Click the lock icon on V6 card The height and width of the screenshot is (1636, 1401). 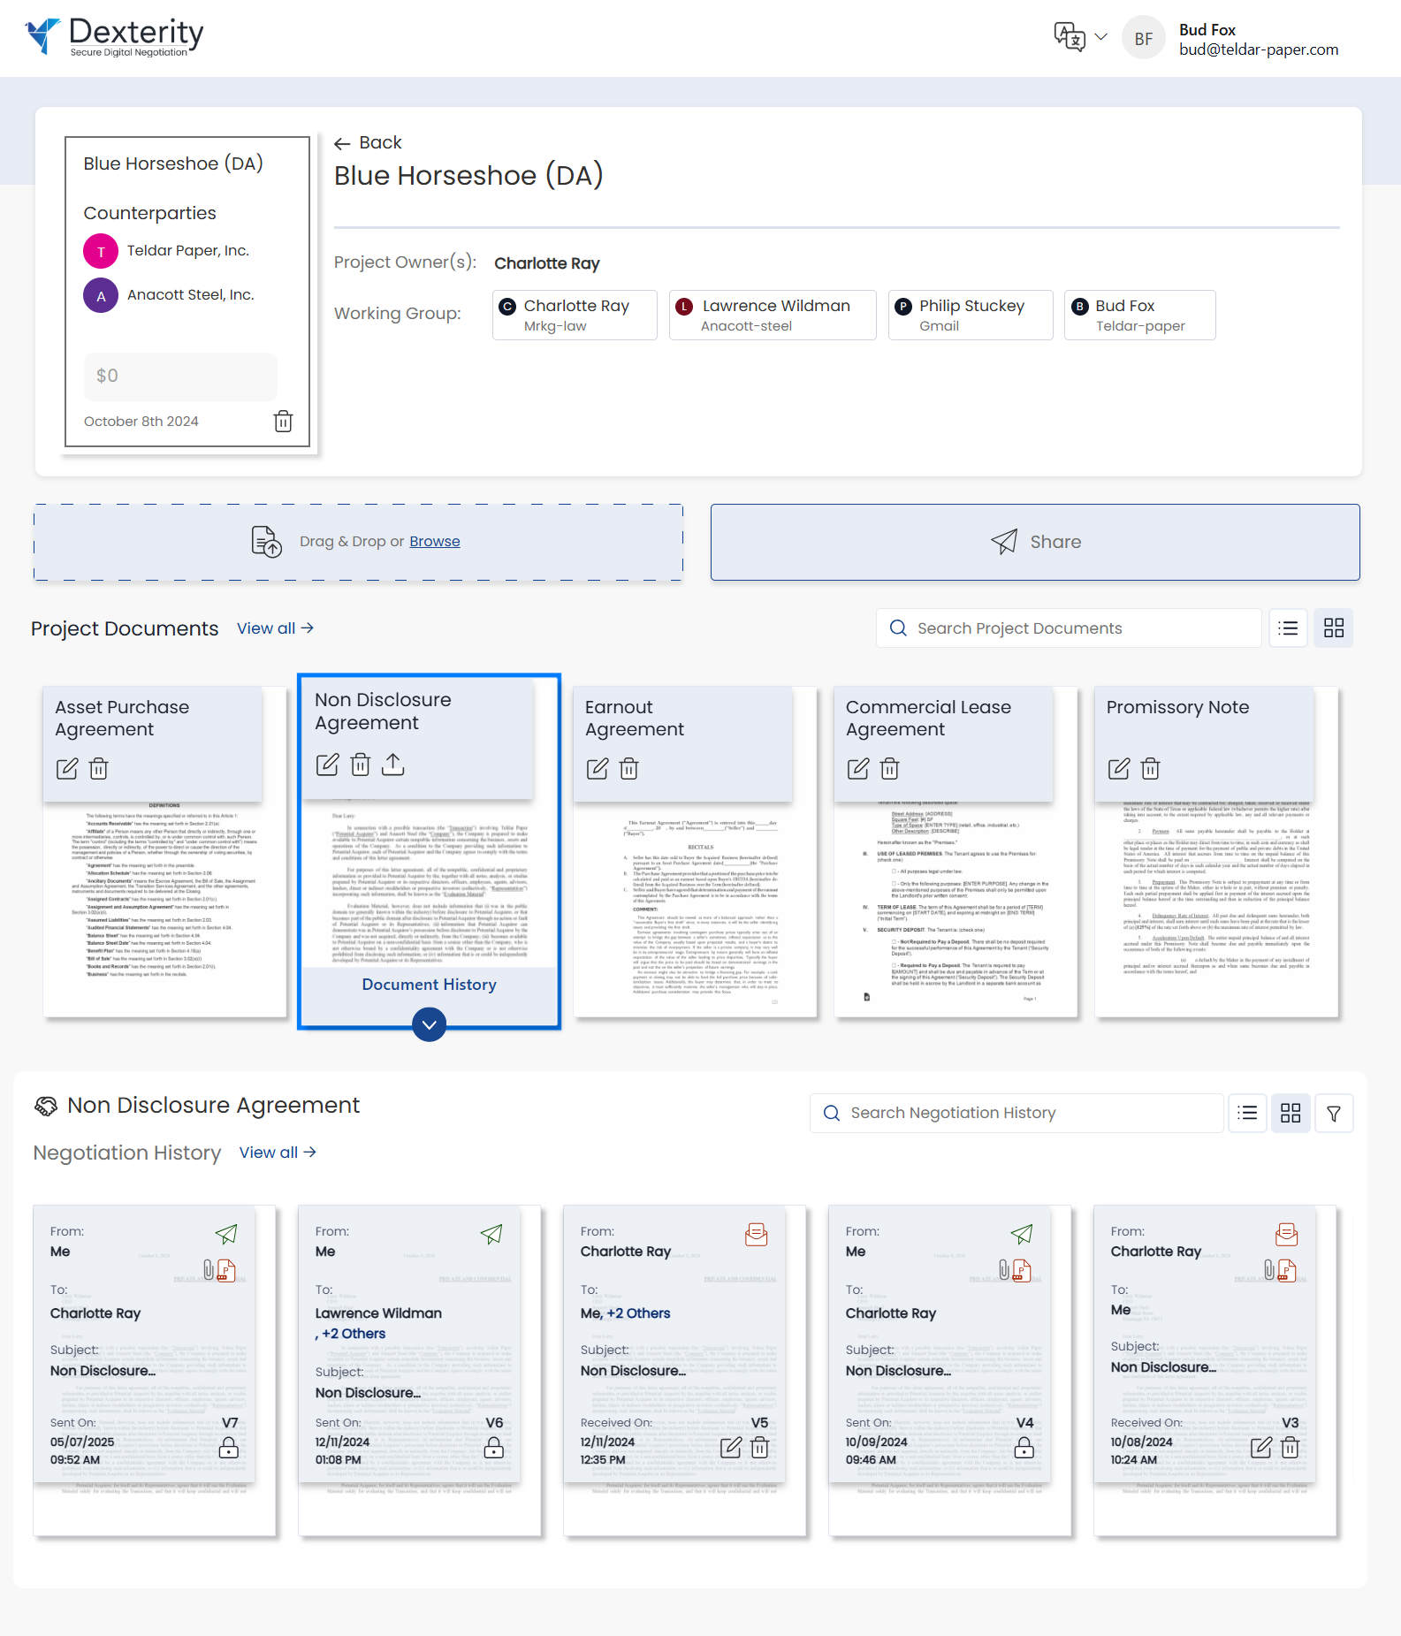click(x=494, y=1448)
